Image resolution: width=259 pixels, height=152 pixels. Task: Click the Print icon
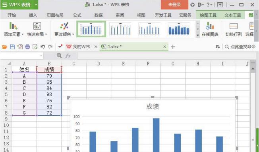[27, 47]
